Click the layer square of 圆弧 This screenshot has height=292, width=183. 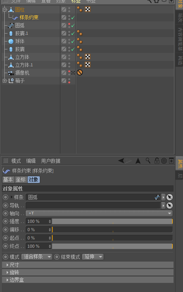pos(64,26)
